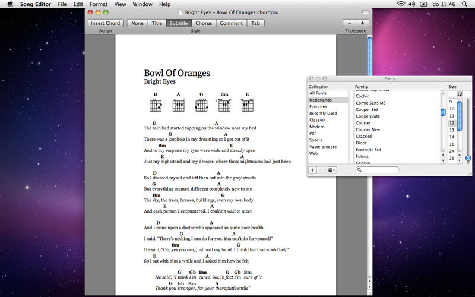Select the Modern collection
Viewport: 475px width, 297px height.
pyautogui.click(x=328, y=127)
